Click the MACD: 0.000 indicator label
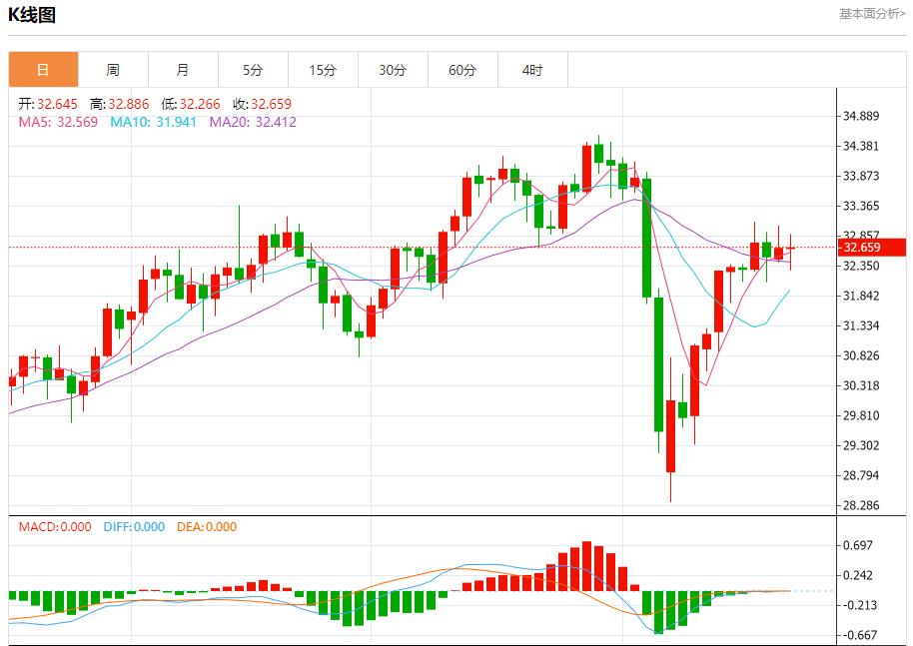Viewport: 913px width, 646px height. [x=55, y=527]
